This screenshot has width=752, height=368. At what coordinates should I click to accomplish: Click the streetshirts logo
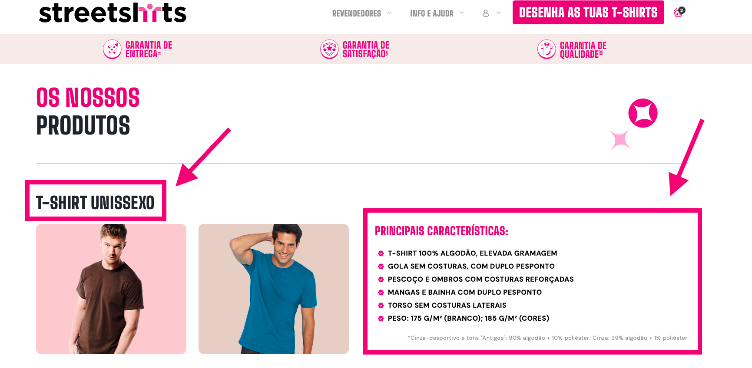[x=113, y=13]
